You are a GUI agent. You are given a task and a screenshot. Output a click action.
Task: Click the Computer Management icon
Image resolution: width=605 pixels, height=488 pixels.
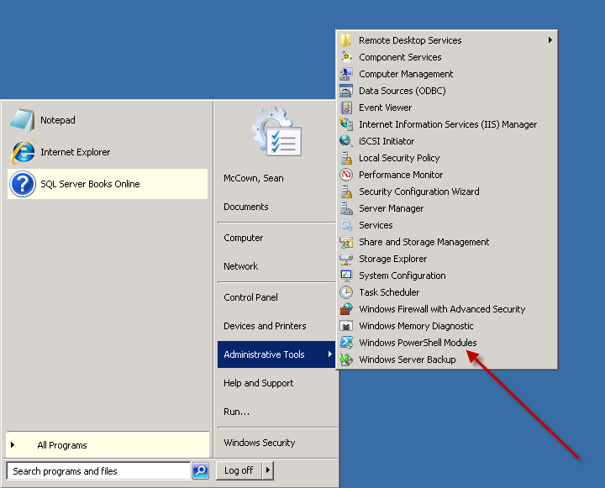[x=346, y=74]
